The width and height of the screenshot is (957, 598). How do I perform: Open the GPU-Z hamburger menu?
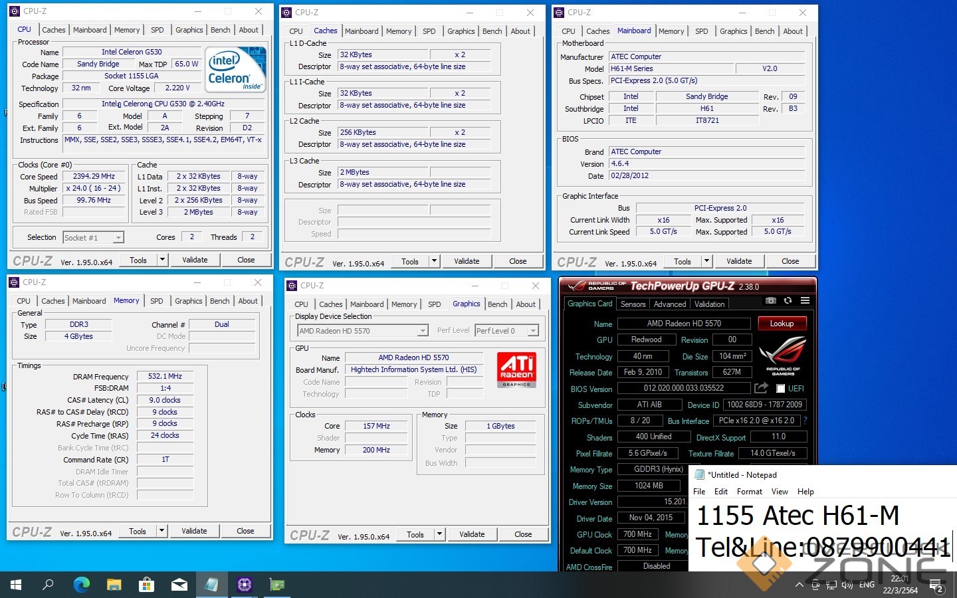coord(805,301)
